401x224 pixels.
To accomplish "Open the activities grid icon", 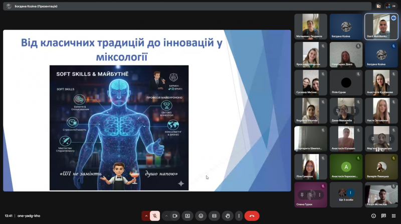I will pos(392,215).
